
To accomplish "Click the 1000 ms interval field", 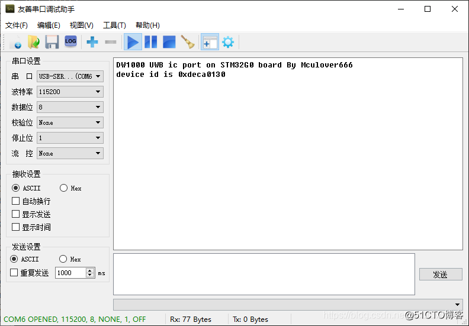I will coord(71,273).
